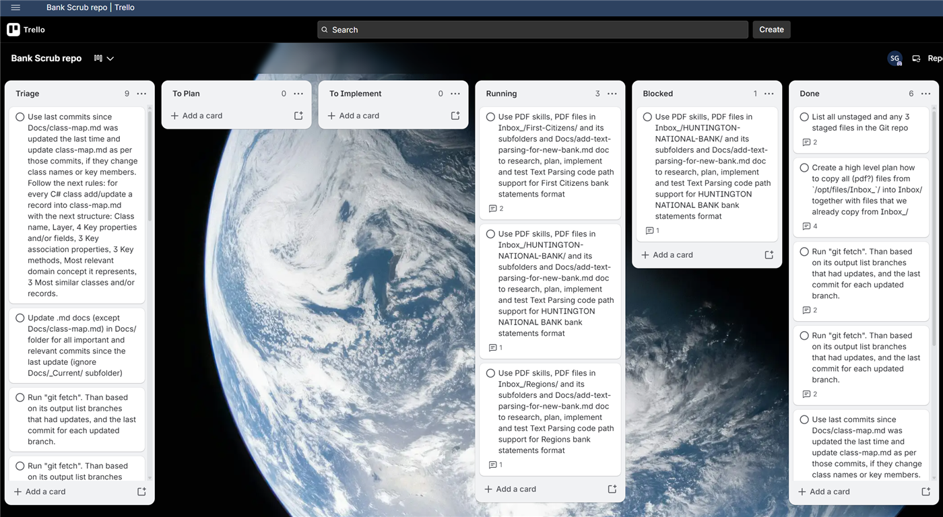Create a card from template in Triage list
Viewport: 943px width, 517px height.
(141, 492)
